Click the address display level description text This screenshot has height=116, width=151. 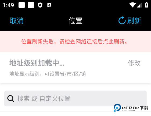pos(48,74)
